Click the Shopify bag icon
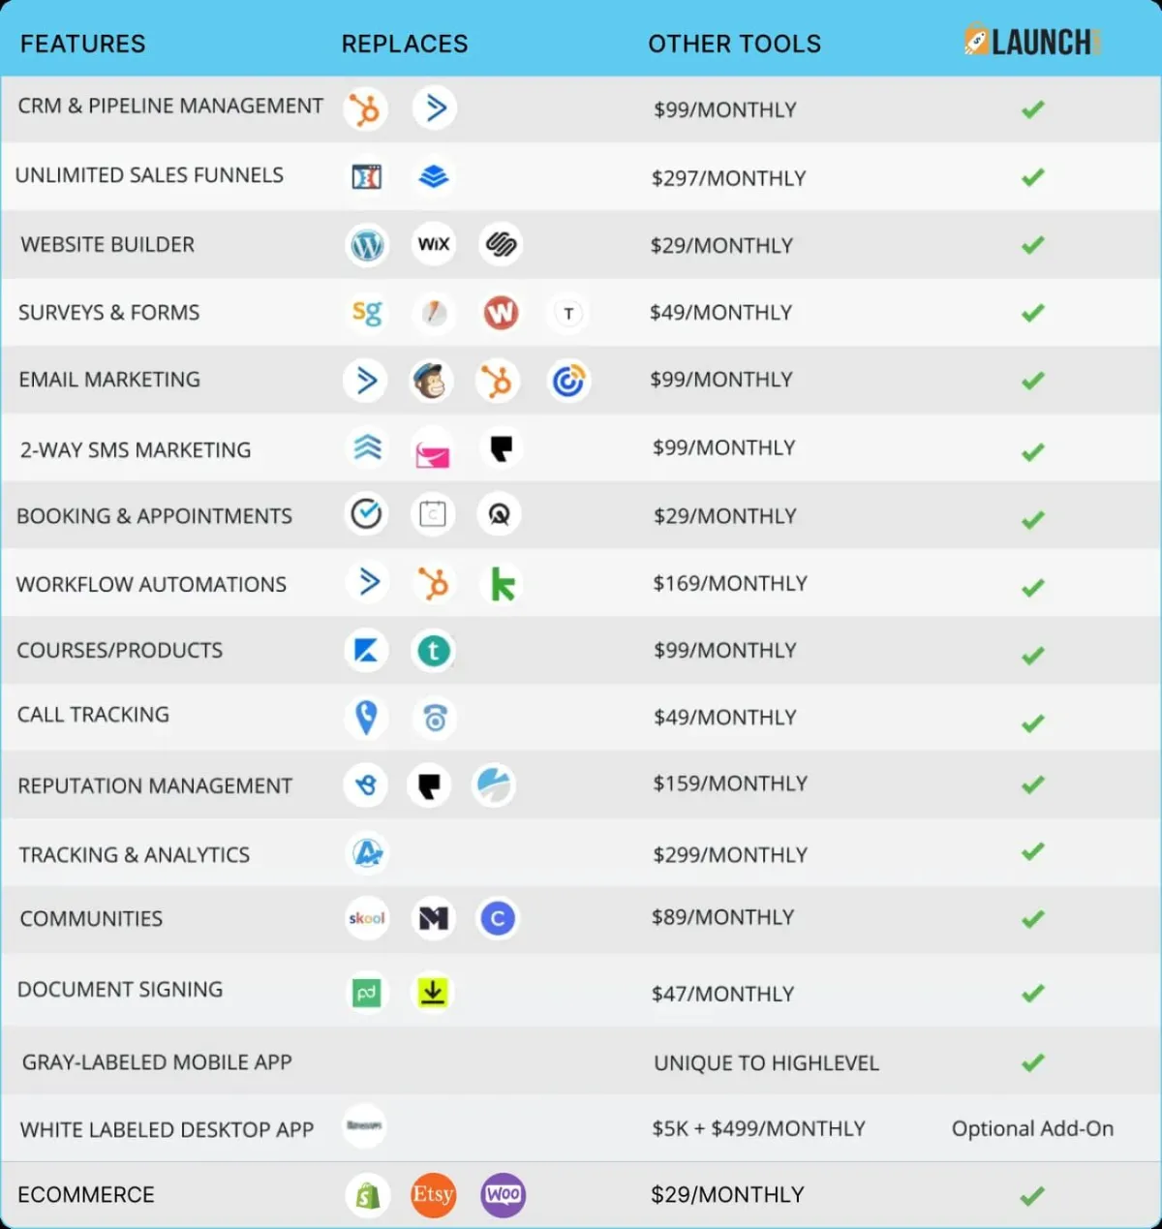1162x1229 pixels. pyautogui.click(x=367, y=1195)
